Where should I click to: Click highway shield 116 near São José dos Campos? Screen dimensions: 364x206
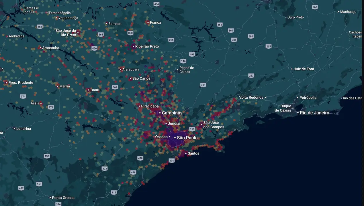[192, 129]
